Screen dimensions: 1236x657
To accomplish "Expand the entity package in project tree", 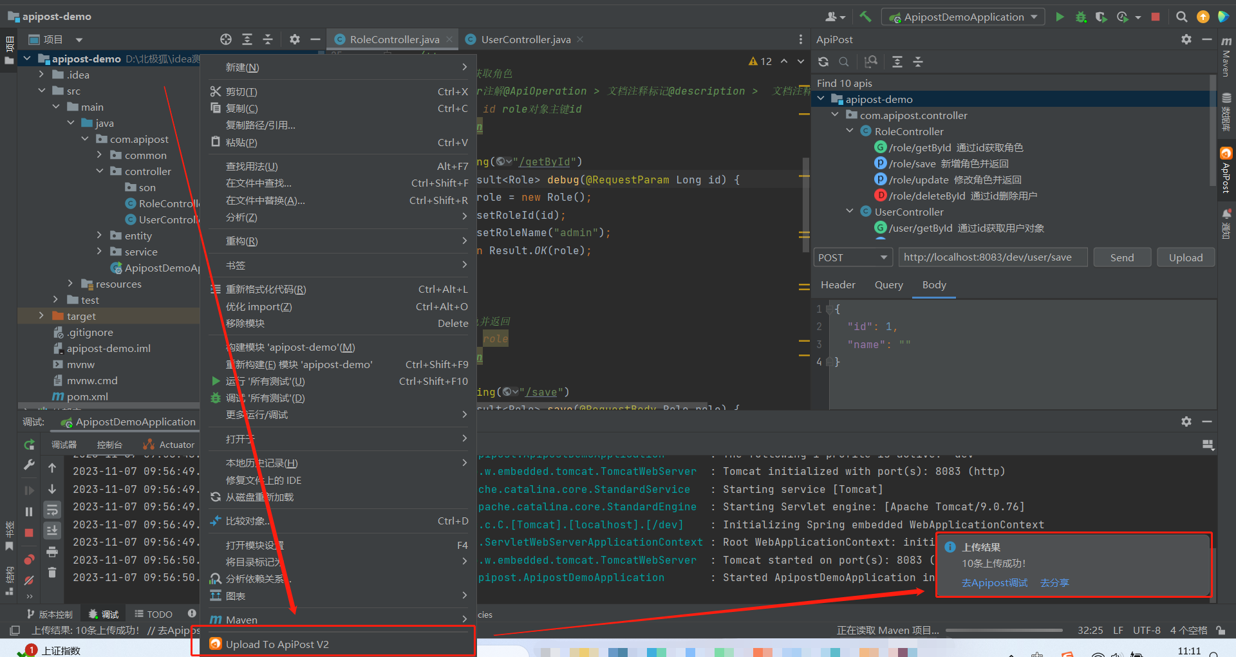I will [99, 236].
